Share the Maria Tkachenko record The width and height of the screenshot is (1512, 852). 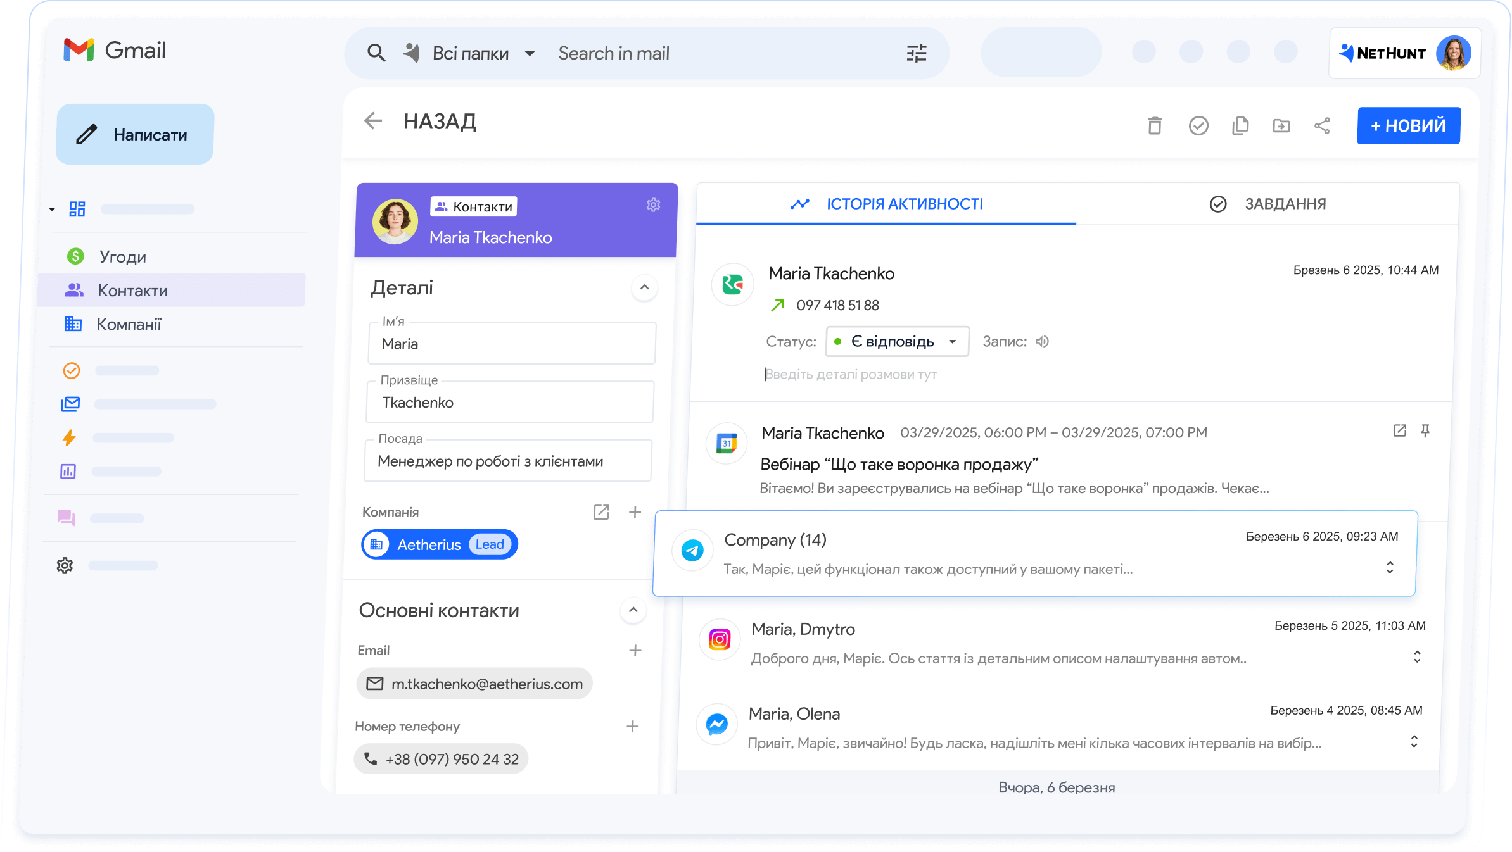(1322, 126)
